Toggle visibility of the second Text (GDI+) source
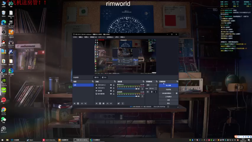 coord(111,88)
